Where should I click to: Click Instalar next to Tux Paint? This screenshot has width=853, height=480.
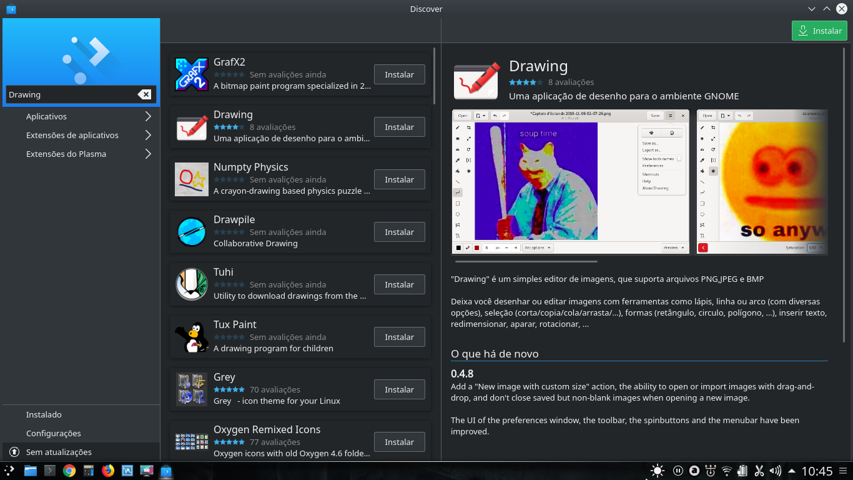(399, 337)
